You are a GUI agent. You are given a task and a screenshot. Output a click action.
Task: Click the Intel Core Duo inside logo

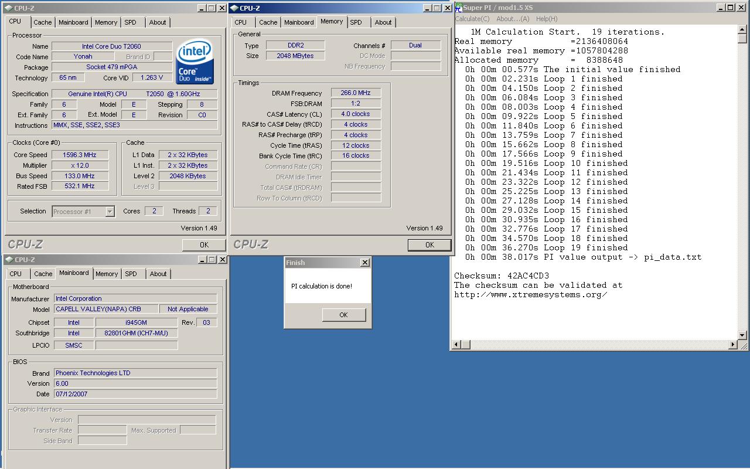tap(195, 62)
